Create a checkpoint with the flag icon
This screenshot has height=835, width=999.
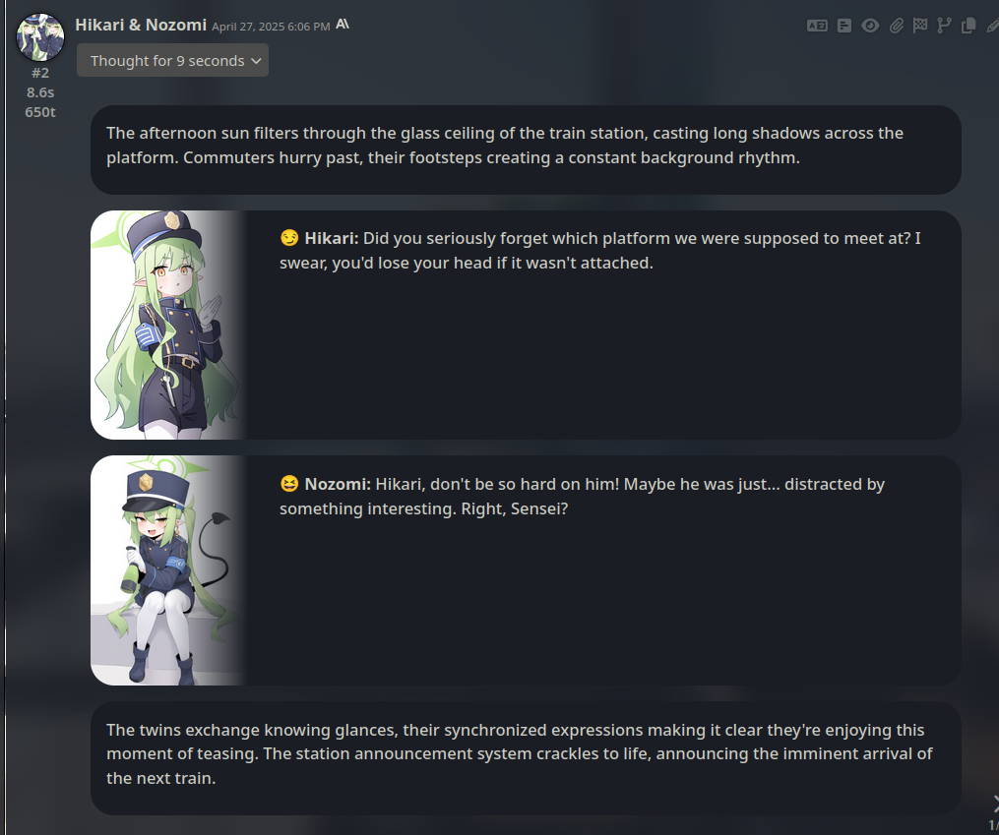coord(920,26)
